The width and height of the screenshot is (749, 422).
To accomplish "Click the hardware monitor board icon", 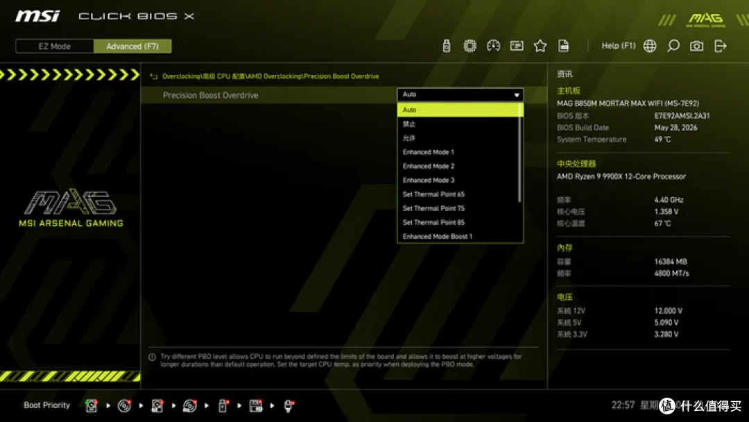I will (517, 46).
